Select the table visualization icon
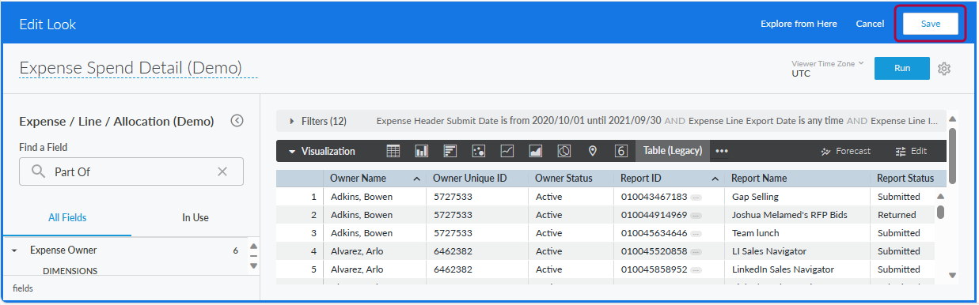This screenshot has width=979, height=305. point(393,151)
